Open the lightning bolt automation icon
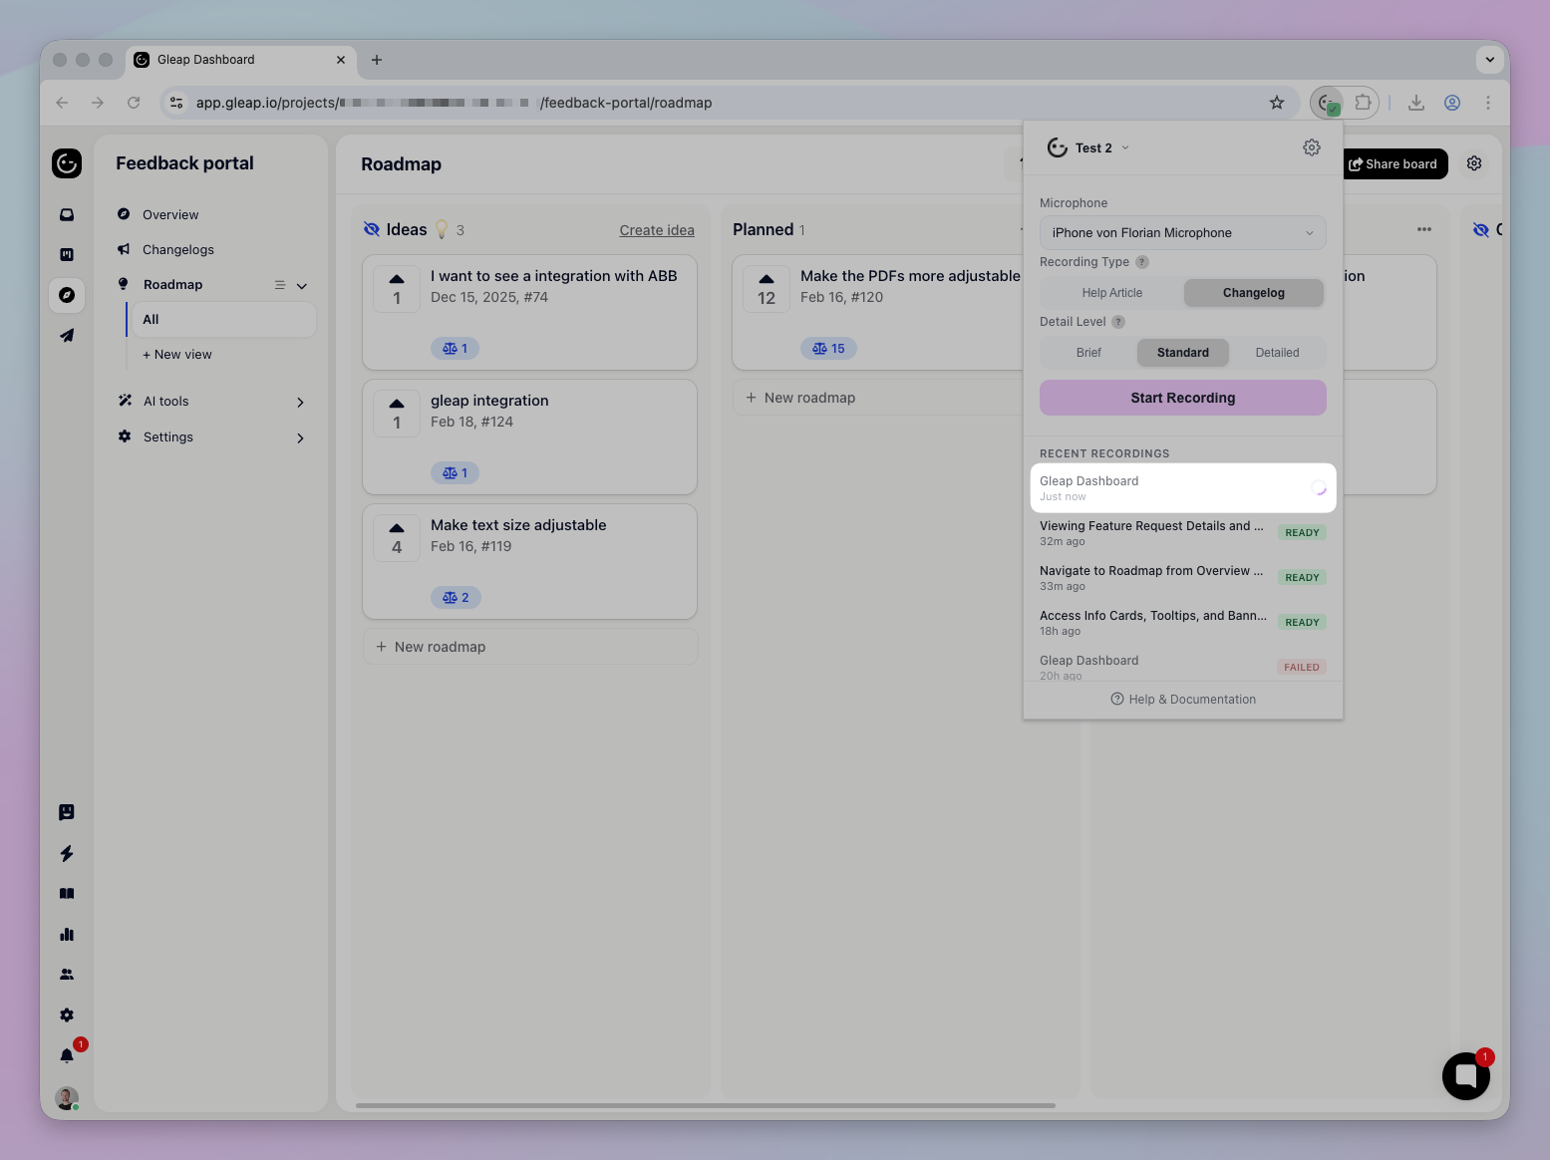Screen dimensions: 1550x1160 [x=67, y=853]
